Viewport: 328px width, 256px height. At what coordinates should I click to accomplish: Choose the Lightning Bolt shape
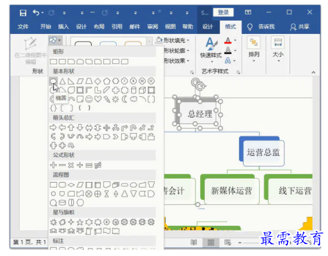107,99
